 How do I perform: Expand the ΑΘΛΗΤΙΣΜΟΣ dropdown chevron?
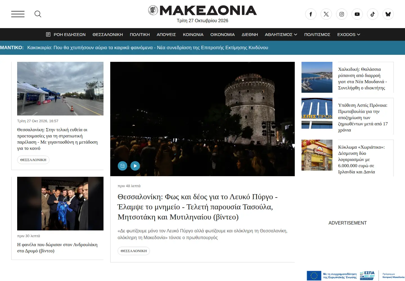296,35
